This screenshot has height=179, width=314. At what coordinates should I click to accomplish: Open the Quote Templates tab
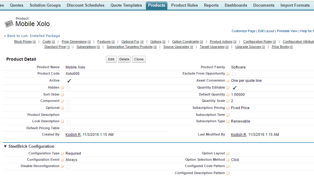coord(126,5)
